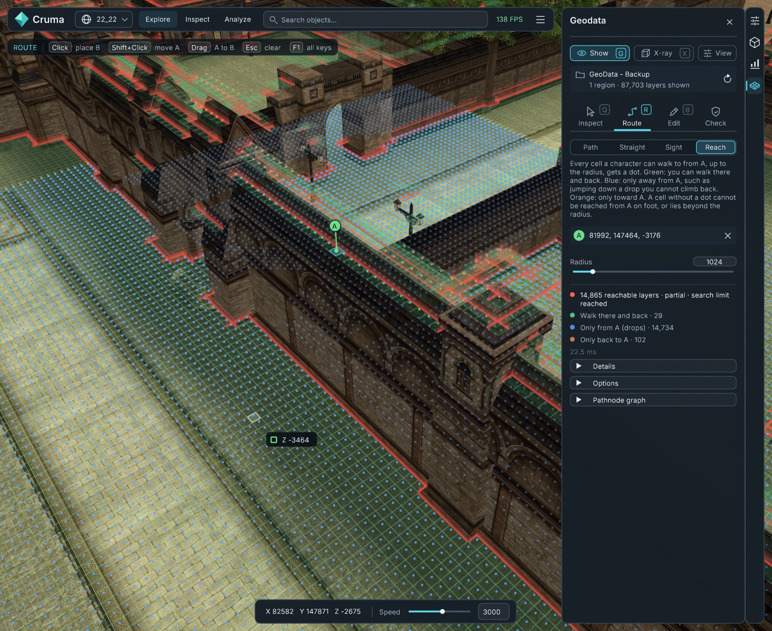Select the Sight route mode

point(673,147)
